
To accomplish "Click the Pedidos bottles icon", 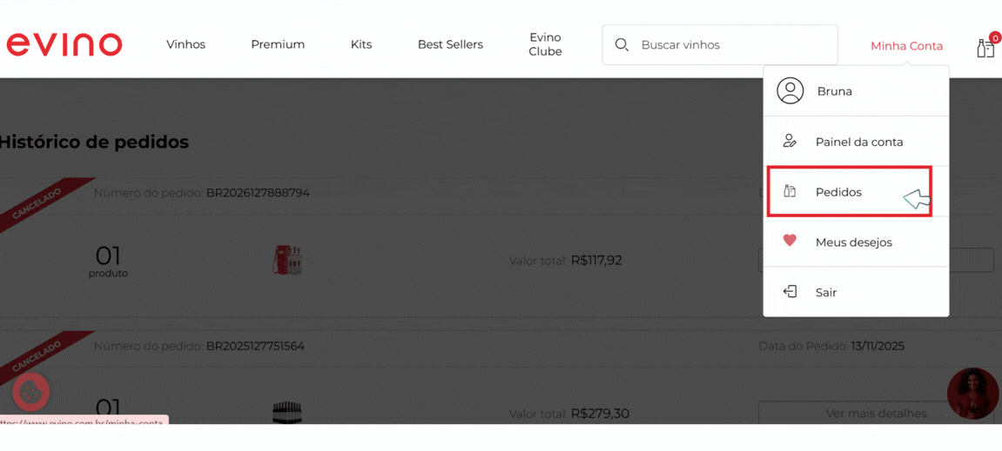I will point(790,191).
